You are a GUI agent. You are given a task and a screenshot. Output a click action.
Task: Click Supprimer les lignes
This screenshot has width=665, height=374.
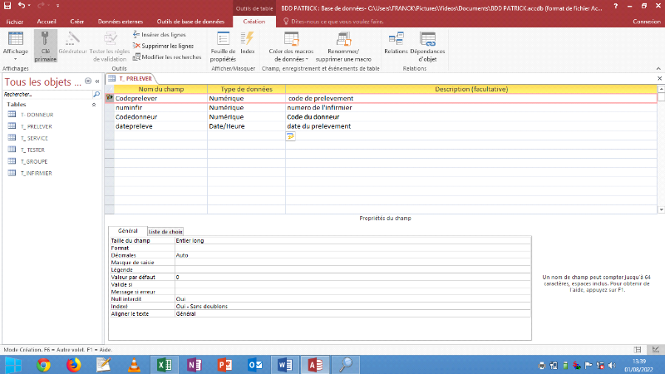point(168,46)
